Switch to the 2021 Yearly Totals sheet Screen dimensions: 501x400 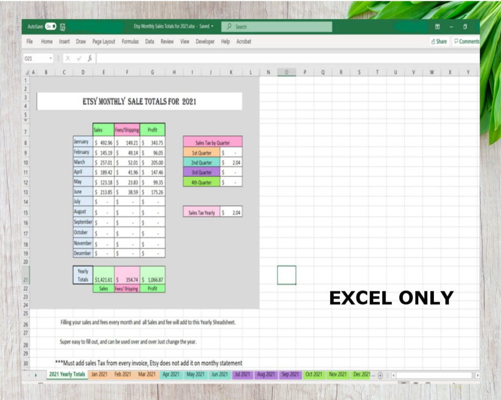coord(66,375)
